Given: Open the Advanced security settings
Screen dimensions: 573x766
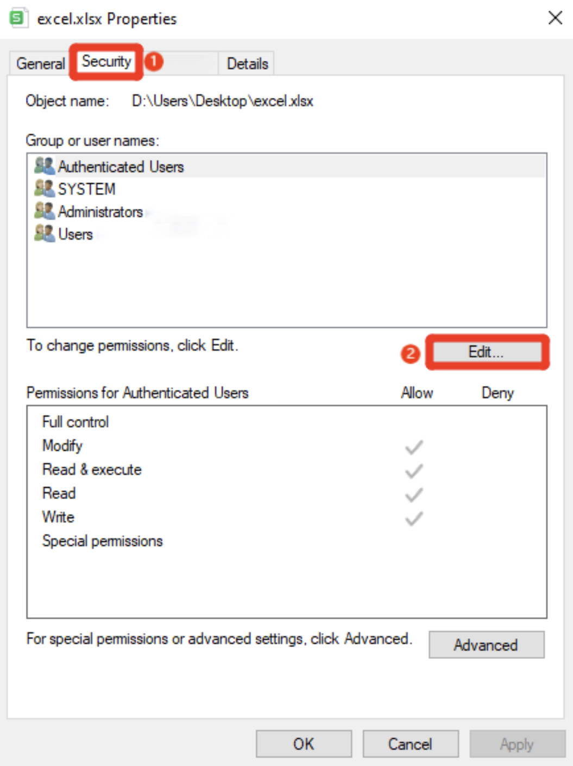Looking at the screenshot, I should (486, 645).
